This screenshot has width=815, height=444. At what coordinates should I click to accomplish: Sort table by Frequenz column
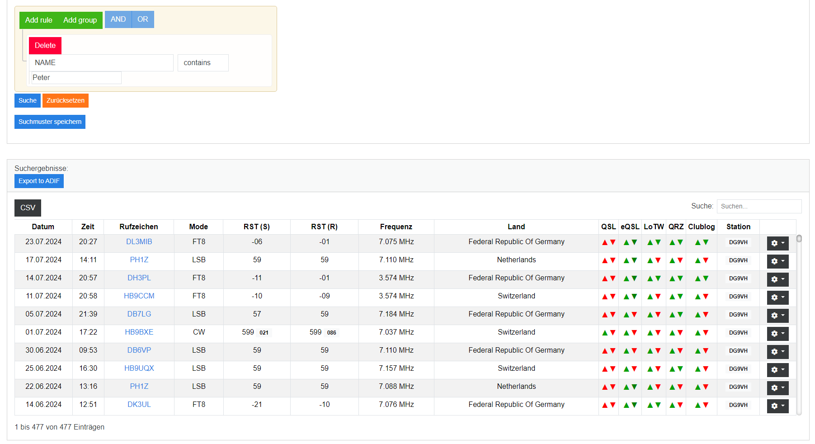[x=396, y=227]
